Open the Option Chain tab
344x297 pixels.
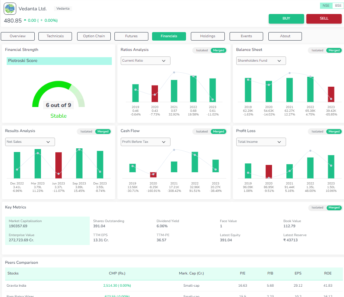[94, 36]
